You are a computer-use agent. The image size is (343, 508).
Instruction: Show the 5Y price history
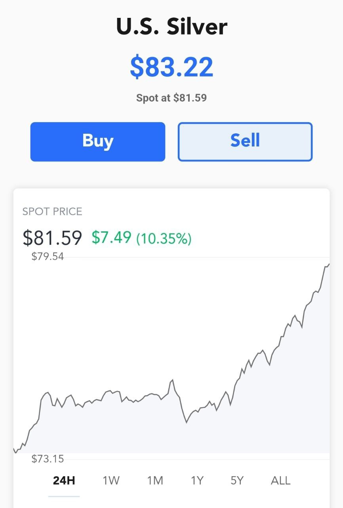click(237, 481)
